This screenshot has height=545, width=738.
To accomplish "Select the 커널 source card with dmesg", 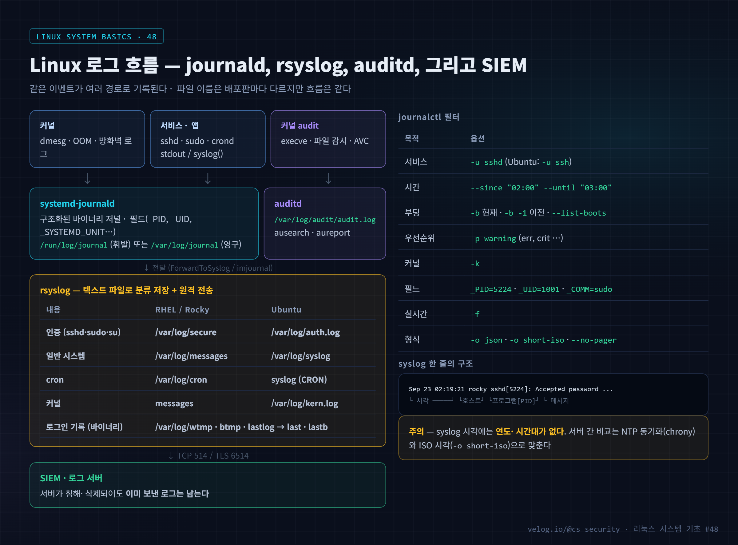I will tap(87, 139).
